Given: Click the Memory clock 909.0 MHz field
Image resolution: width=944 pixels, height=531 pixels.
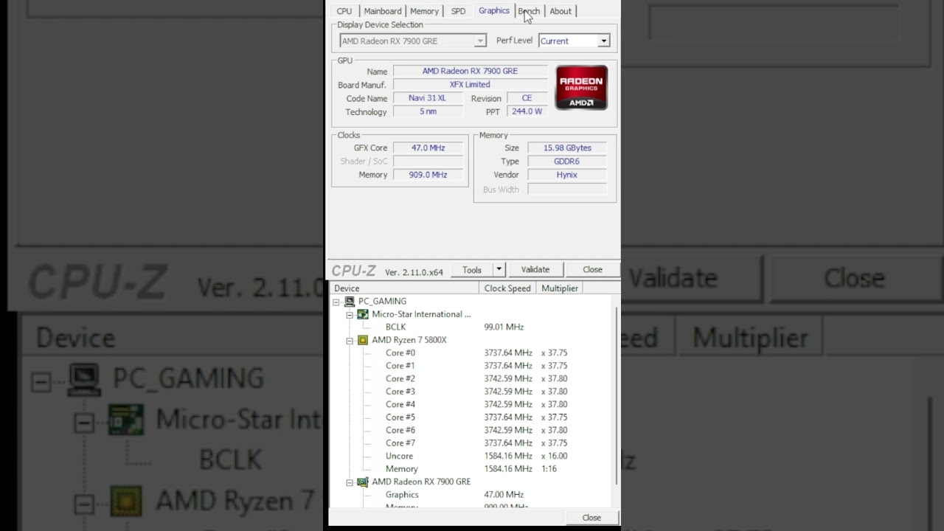Looking at the screenshot, I should [428, 175].
